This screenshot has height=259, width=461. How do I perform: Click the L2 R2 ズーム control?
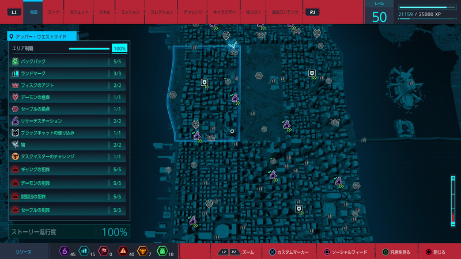pos(236,252)
